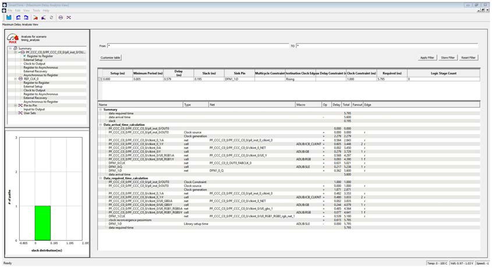Open the View menu
This screenshot has height=268, width=492.
tap(26, 10)
